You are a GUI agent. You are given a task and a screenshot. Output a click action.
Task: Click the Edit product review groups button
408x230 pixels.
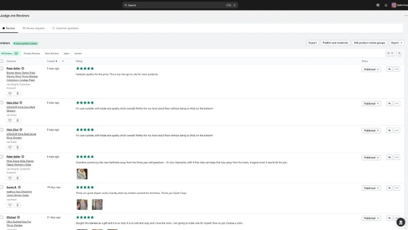point(369,43)
